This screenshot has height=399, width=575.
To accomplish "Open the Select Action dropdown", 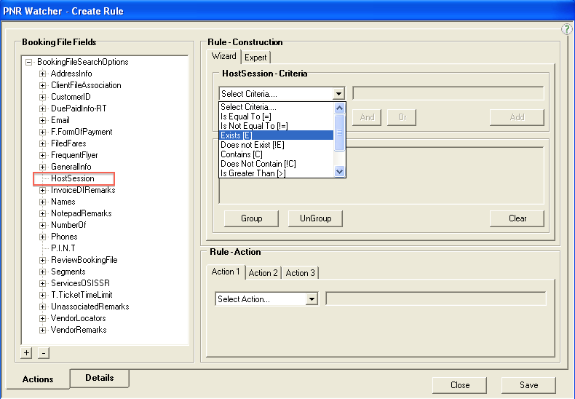I will [x=312, y=299].
